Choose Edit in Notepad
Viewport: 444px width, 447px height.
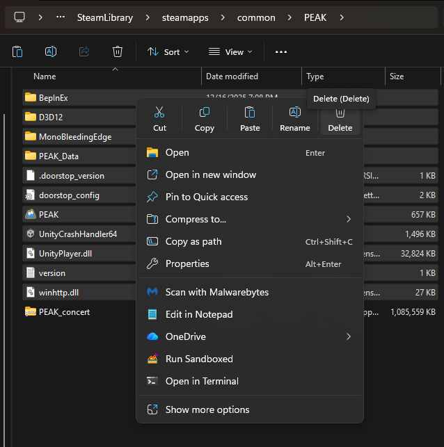click(x=198, y=314)
